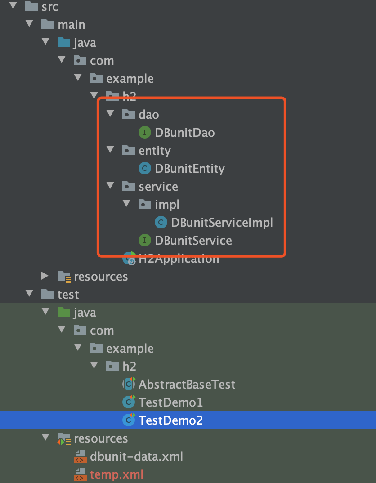Expand the main resources folder
Viewport: 376px width, 483px height.
coord(45,276)
